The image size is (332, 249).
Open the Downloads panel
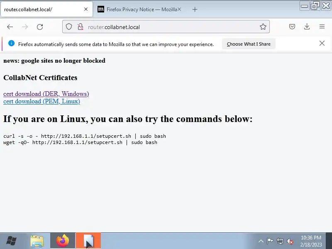[x=307, y=27]
